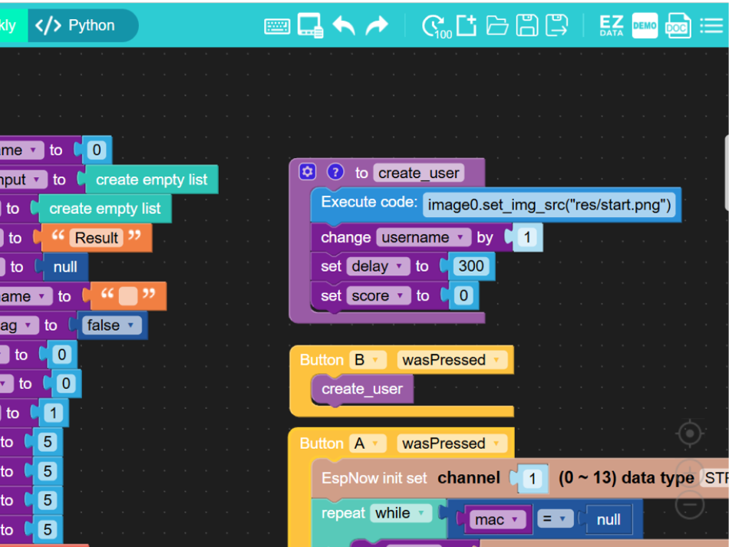Open the device UI simulator icon

click(x=311, y=25)
